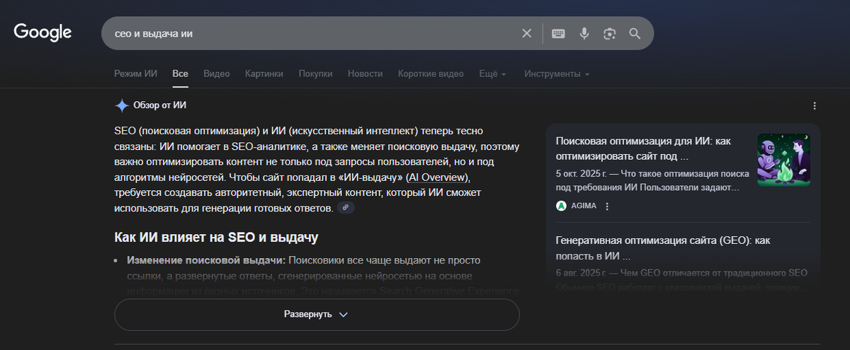This screenshot has height=350, width=850.
Task: Click the source link chip after the overview paragraph
Action: tap(345, 207)
